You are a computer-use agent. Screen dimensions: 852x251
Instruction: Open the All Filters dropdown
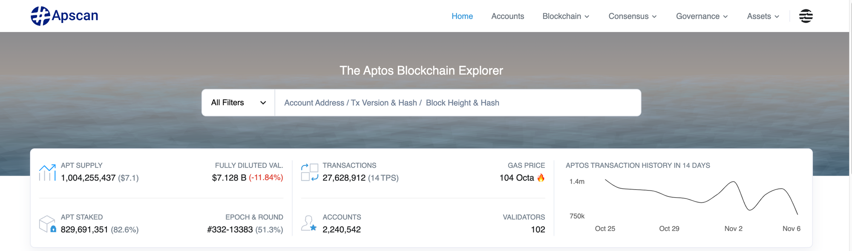click(x=238, y=103)
